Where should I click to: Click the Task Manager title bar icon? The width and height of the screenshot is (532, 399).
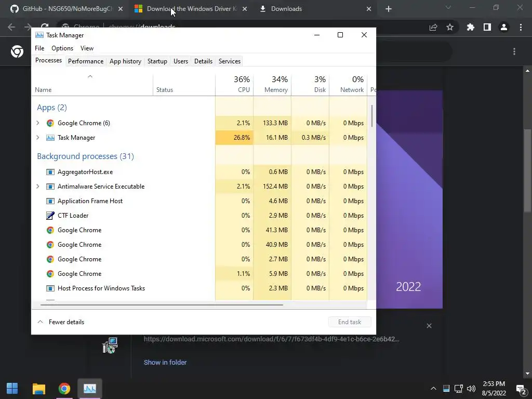(39, 35)
